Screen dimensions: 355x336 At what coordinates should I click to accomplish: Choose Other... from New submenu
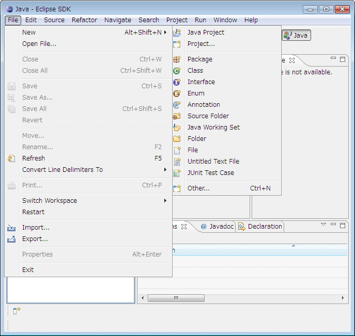pos(227,188)
